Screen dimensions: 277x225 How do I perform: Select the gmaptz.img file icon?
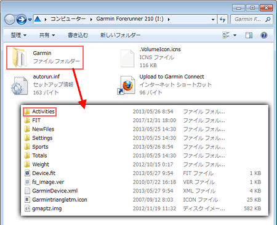click(x=27, y=208)
